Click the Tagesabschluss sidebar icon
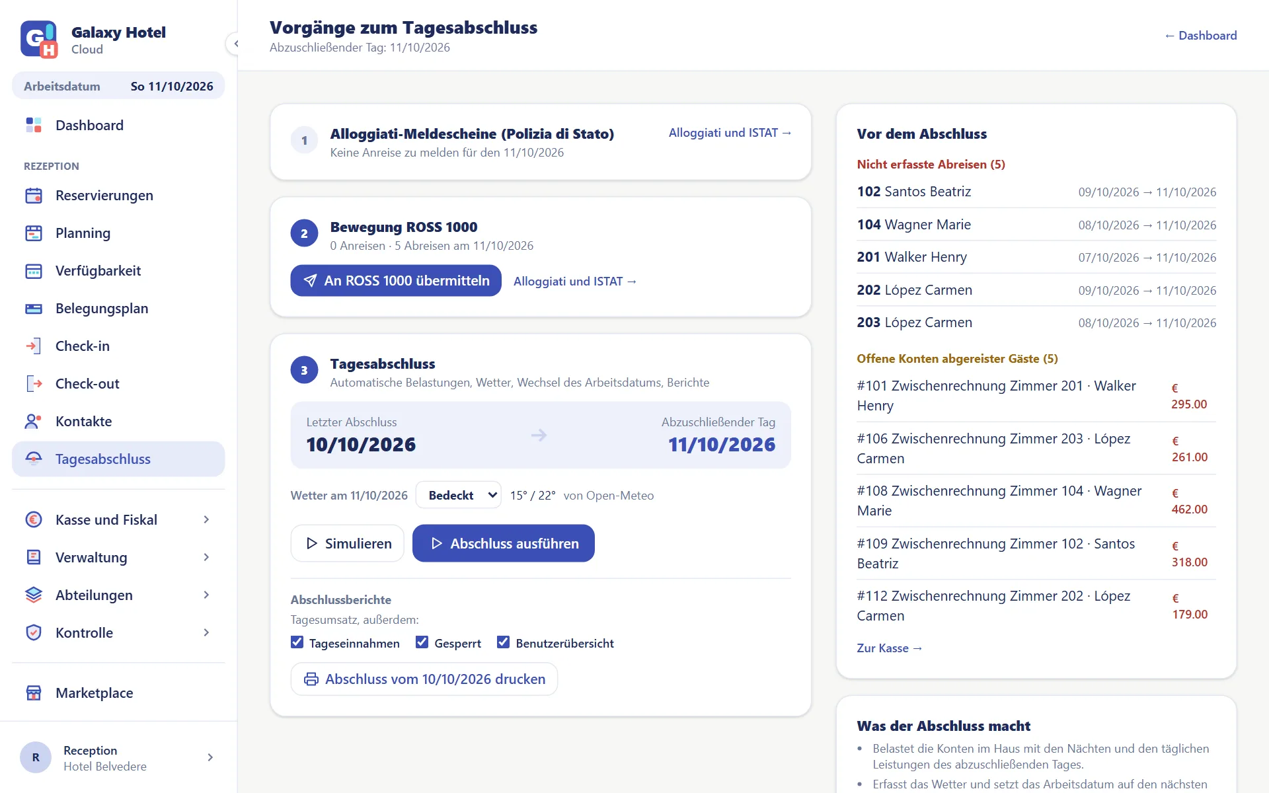Image resolution: width=1269 pixels, height=793 pixels. pos(34,459)
